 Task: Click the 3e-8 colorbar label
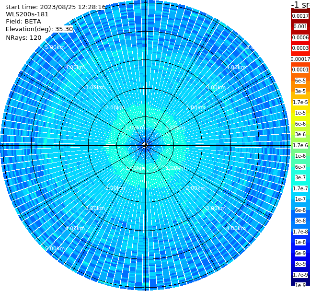pyautogui.click(x=300, y=221)
